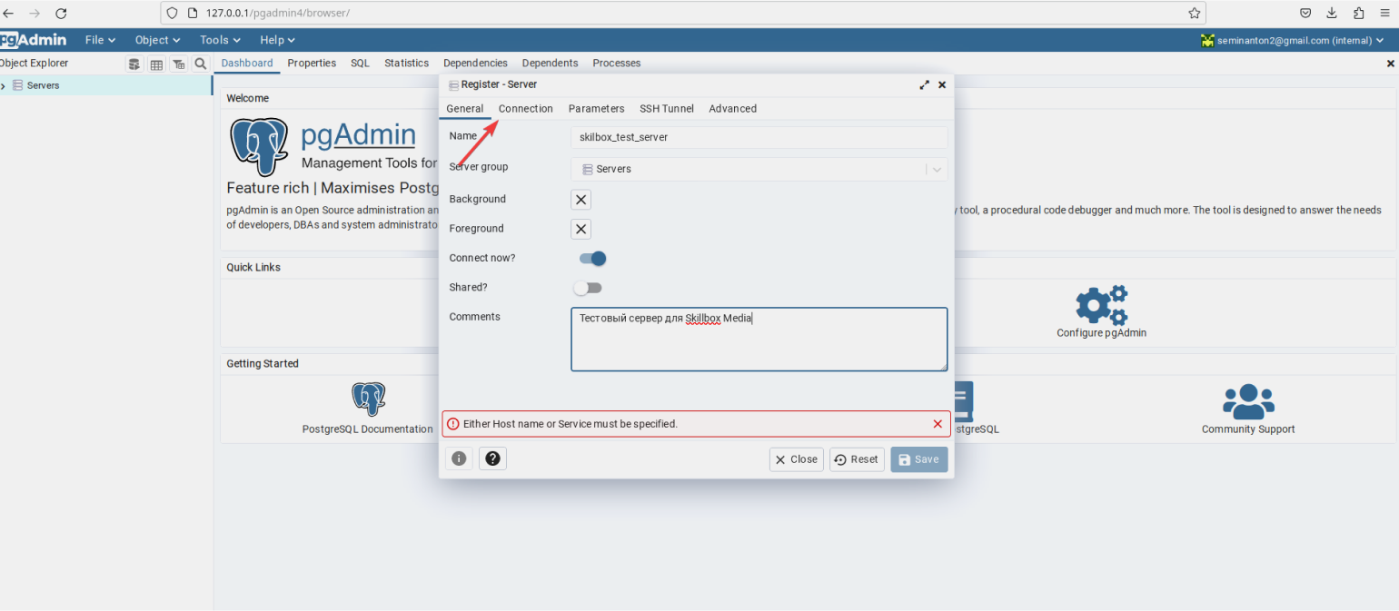The height and width of the screenshot is (611, 1399).
Task: Open the Processes tab
Action: click(616, 63)
